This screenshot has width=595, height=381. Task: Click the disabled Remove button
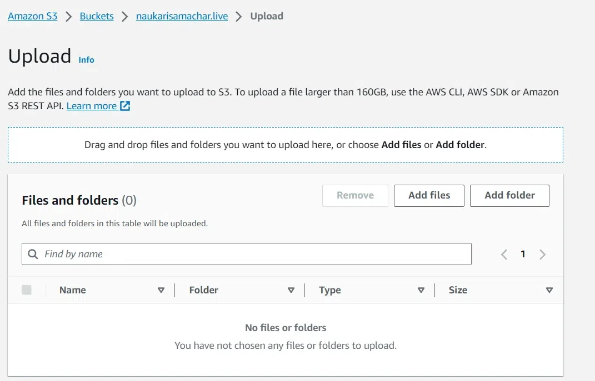tap(355, 195)
